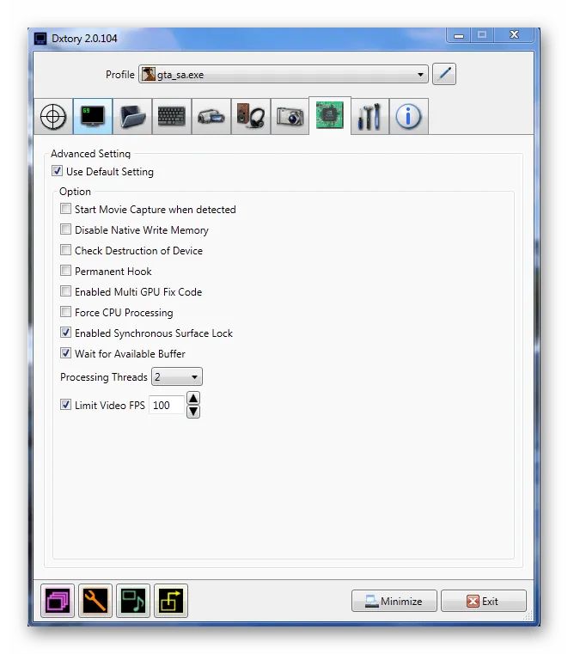
Task: Enable Force CPU Processing checkbox
Action: (x=66, y=313)
